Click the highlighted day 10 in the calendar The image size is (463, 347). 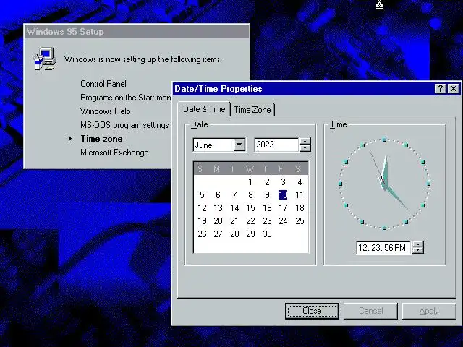283,195
